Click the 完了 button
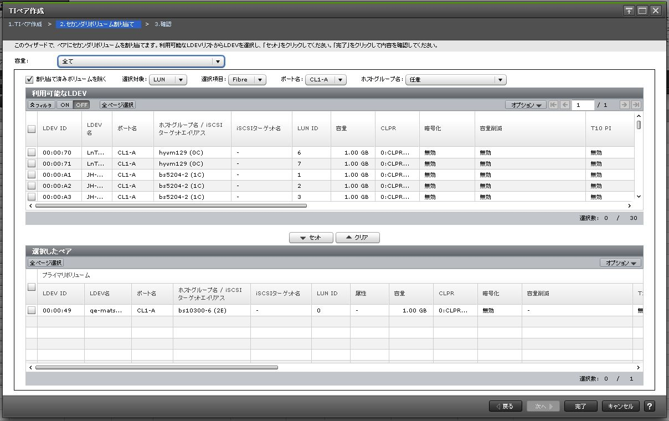Screen dimensions: 669x421 click(x=580, y=406)
